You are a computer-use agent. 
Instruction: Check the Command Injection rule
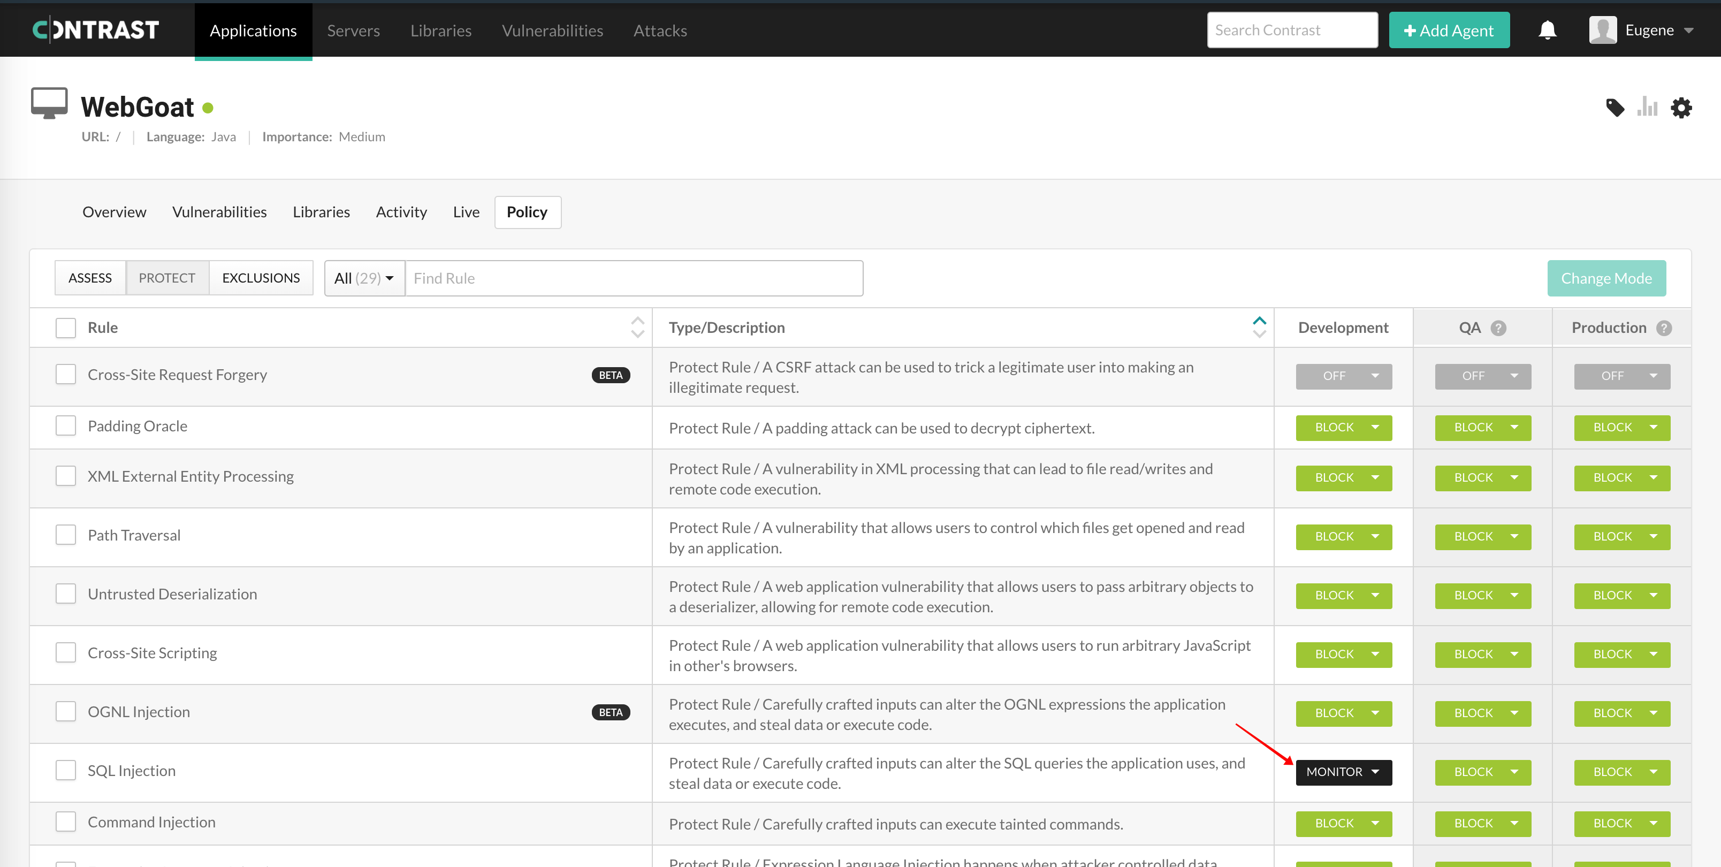(x=65, y=821)
